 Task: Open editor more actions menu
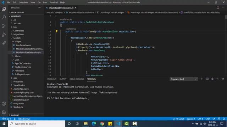(223, 8)
